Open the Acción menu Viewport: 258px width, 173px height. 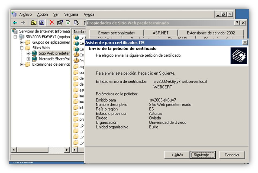pyautogui.click(x=43, y=14)
